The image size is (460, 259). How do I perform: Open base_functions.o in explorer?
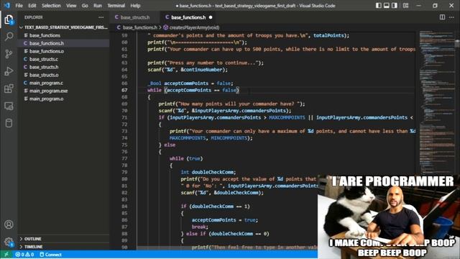tap(64, 51)
